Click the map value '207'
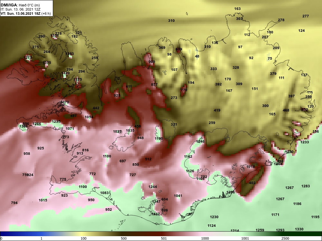Screen dimensions: 322x241 (265, 37)
